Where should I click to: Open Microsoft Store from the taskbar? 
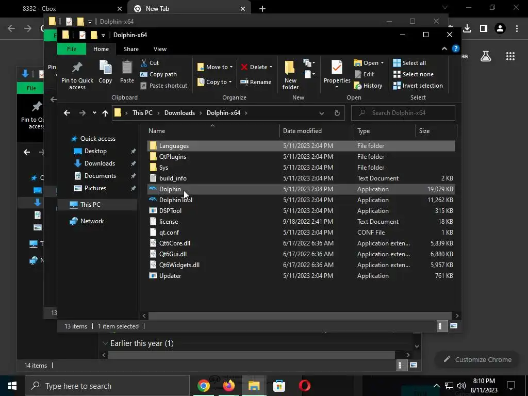[279, 386]
